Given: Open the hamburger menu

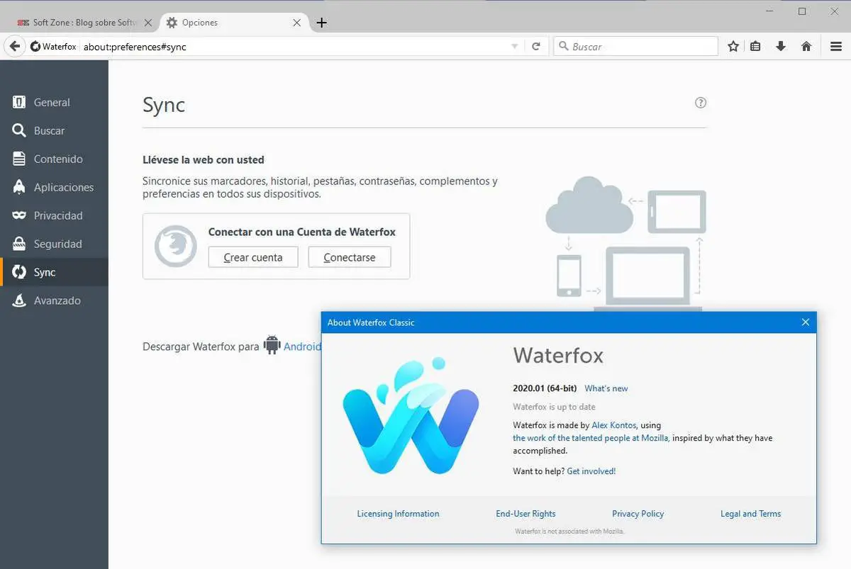Looking at the screenshot, I should point(836,46).
